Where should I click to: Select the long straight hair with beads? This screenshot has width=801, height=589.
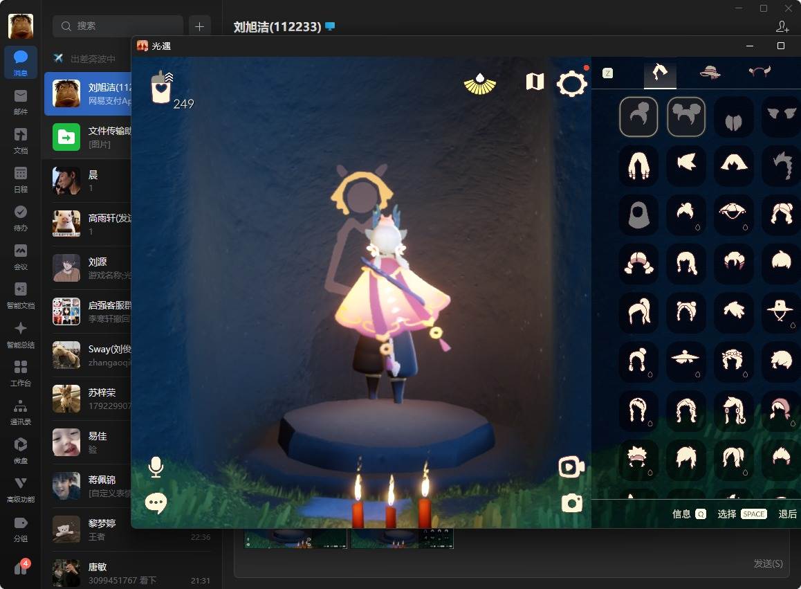click(638, 165)
